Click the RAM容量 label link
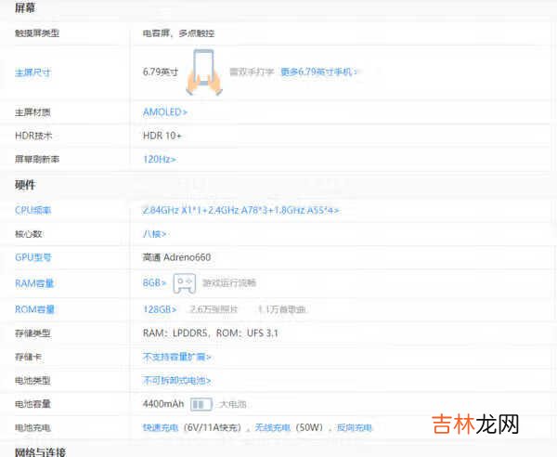The image size is (557, 457). pyautogui.click(x=35, y=282)
